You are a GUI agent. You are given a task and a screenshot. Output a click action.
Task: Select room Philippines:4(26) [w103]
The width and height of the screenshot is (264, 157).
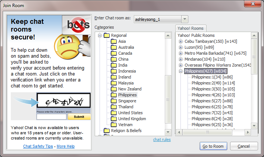point(213,95)
